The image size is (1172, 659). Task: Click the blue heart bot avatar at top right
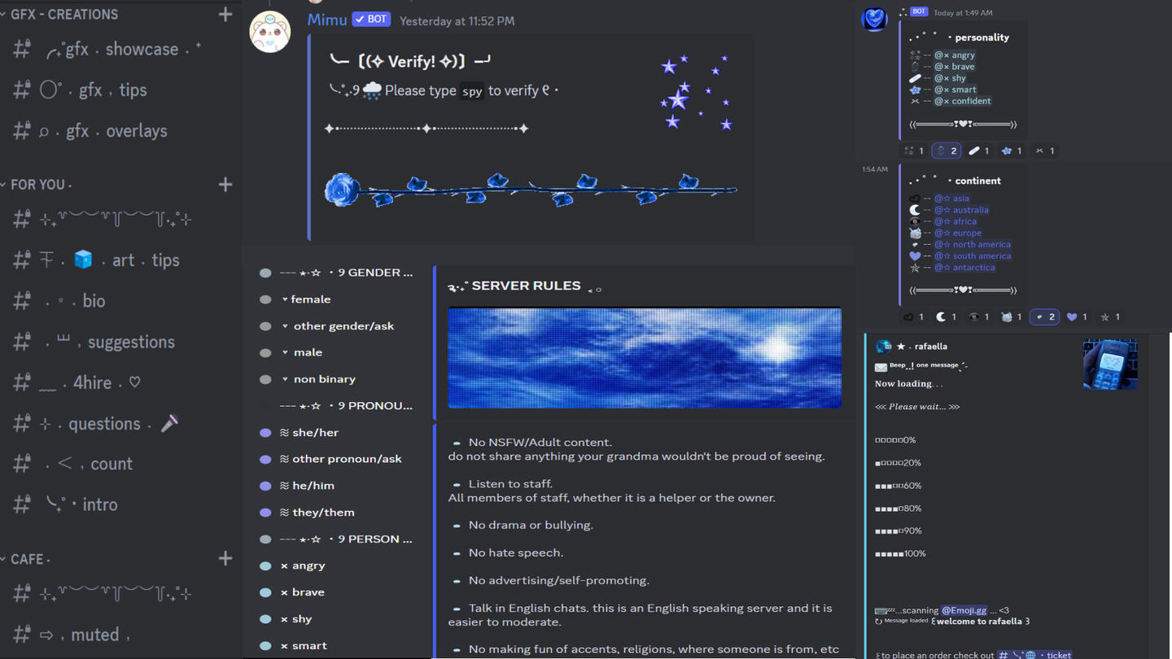coord(874,19)
